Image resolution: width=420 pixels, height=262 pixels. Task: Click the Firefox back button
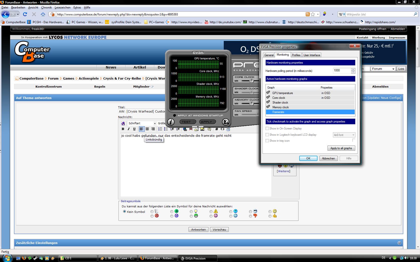[x=5, y=14]
